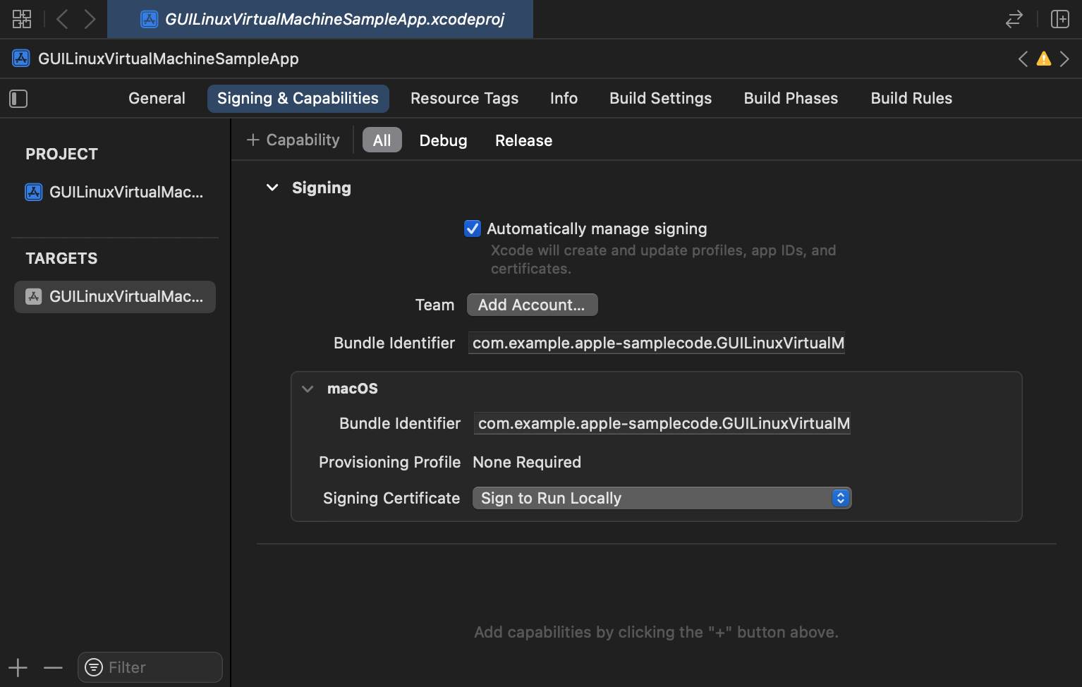
Task: Go back with the left arrow
Action: (62, 19)
